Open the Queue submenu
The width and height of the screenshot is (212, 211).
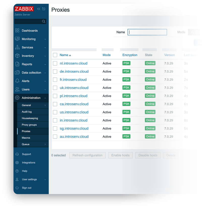[33, 144]
